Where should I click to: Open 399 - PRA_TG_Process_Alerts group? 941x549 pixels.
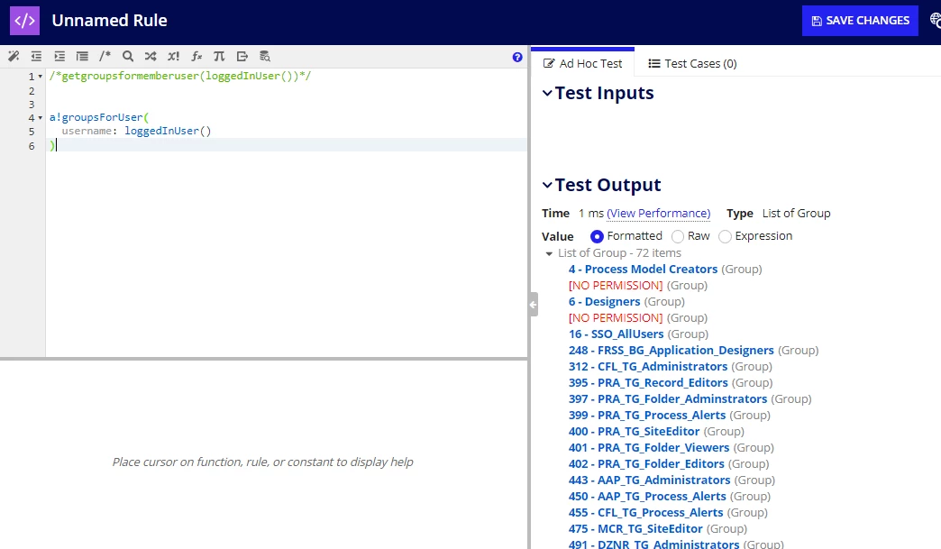[647, 415]
